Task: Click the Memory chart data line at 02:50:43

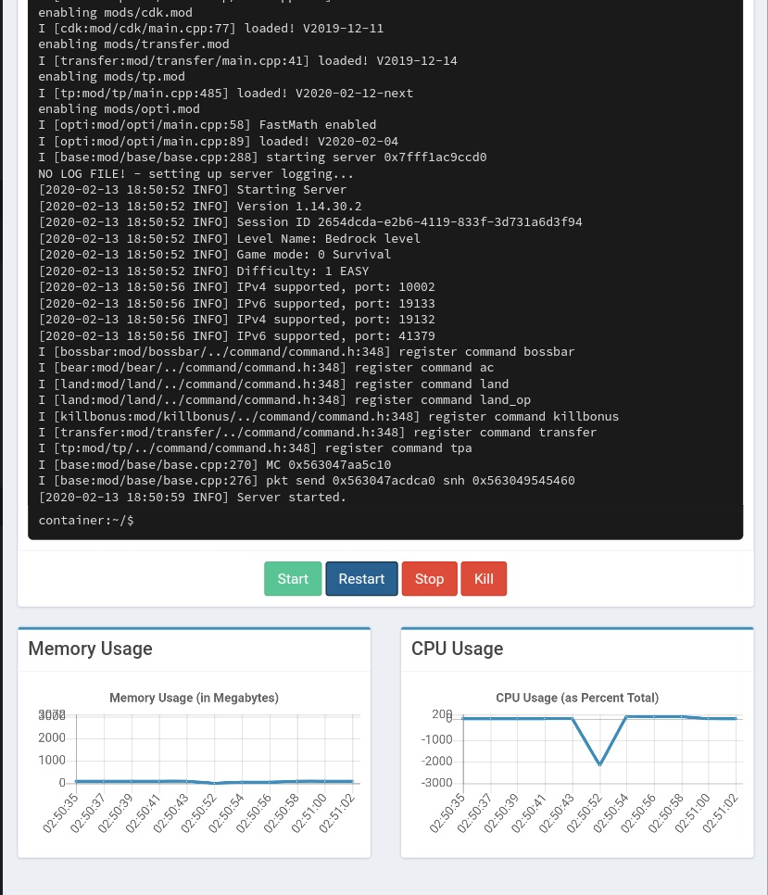Action: (187, 781)
